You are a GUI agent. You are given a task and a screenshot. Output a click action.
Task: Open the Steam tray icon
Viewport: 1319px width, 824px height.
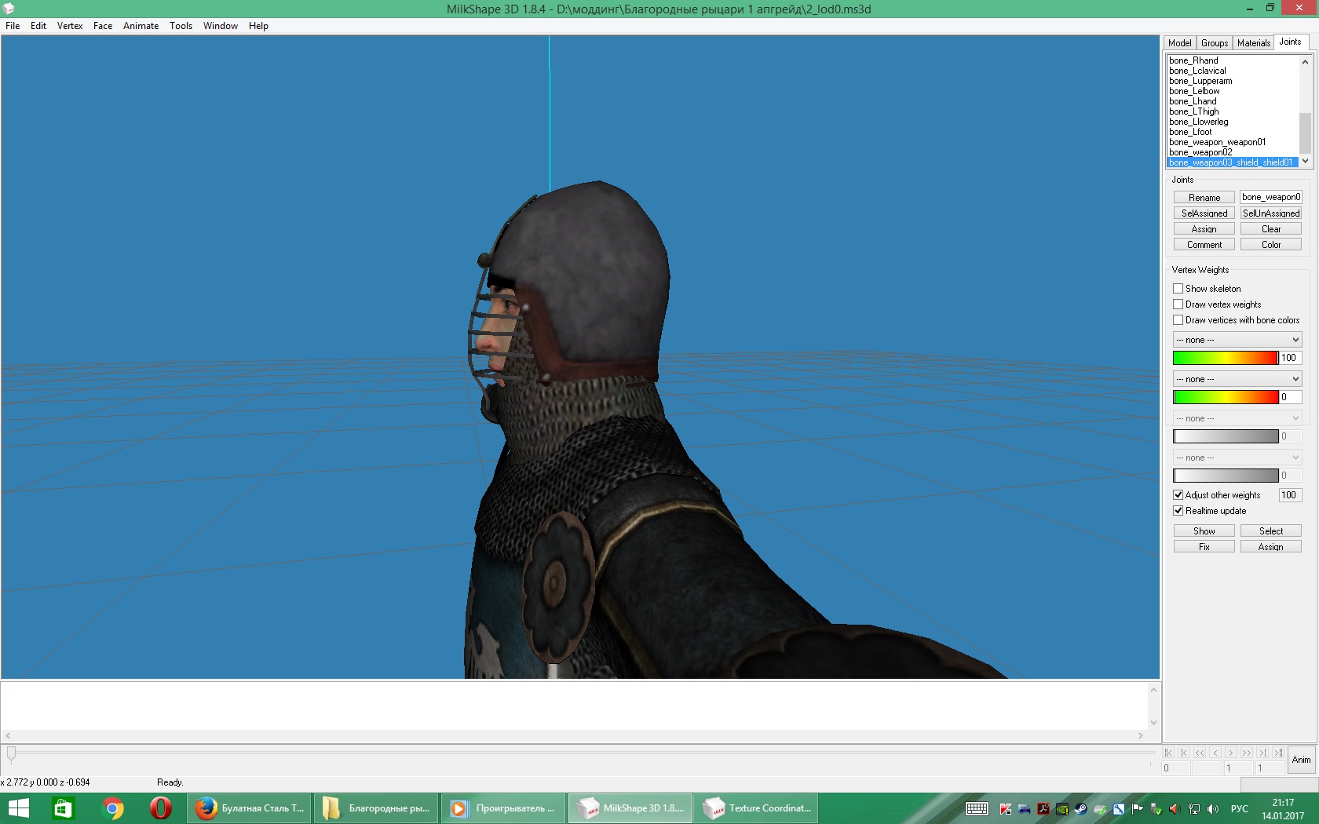click(x=1081, y=809)
